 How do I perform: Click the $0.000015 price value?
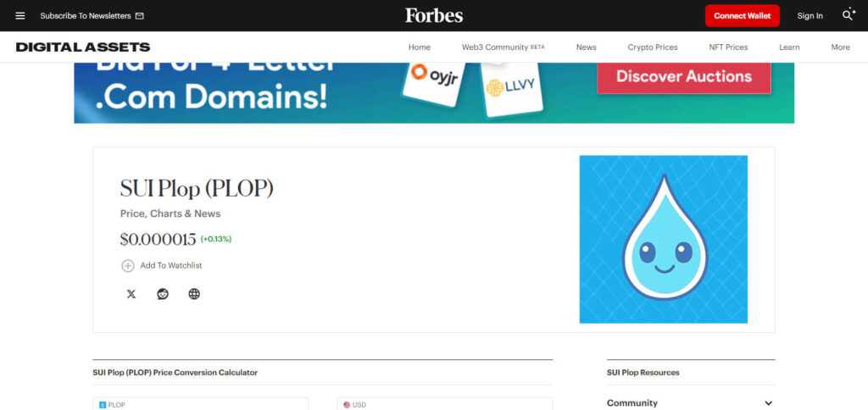(159, 240)
